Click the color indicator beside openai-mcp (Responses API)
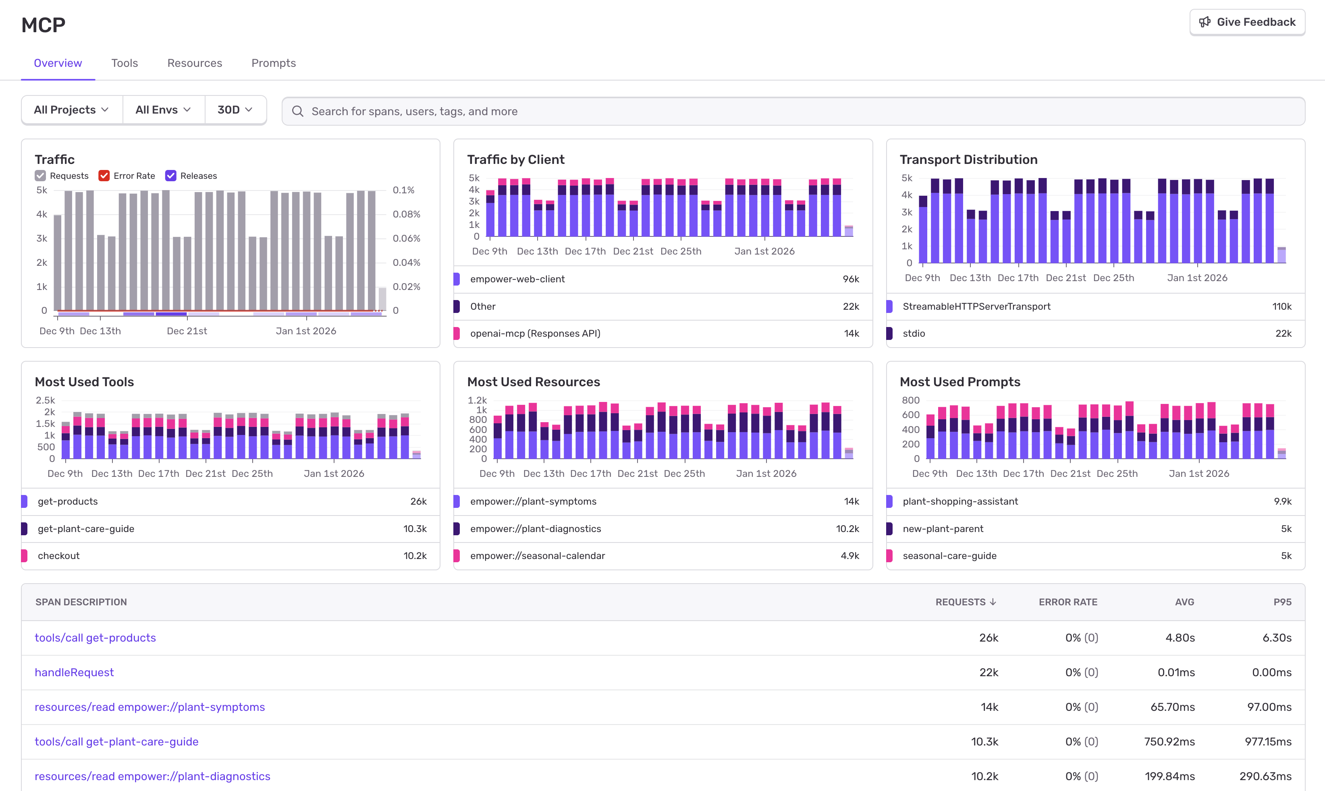1325x791 pixels. pyautogui.click(x=457, y=333)
